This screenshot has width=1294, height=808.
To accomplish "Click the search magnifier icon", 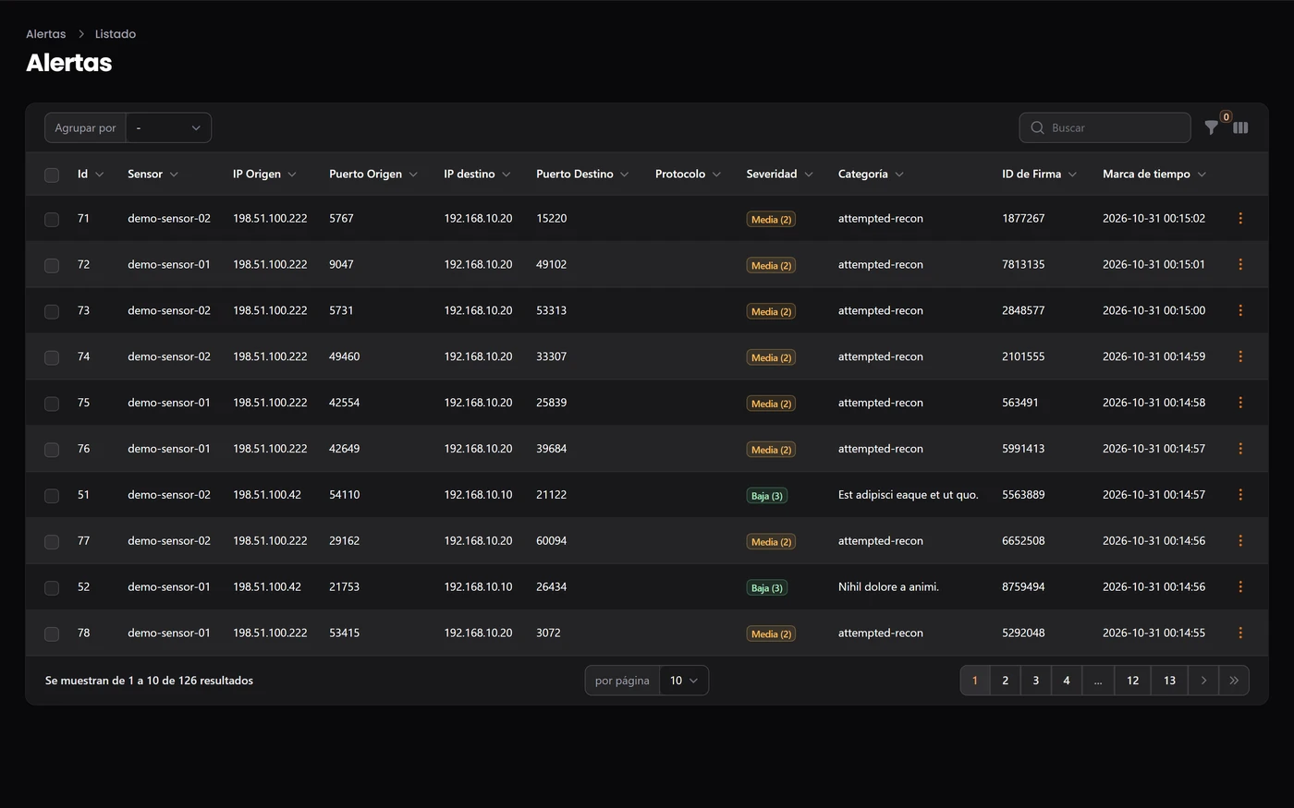I will (x=1037, y=127).
